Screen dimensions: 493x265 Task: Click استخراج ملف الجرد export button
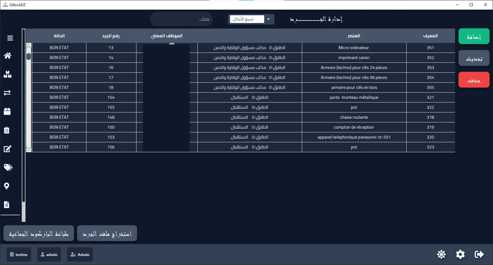tap(107, 233)
